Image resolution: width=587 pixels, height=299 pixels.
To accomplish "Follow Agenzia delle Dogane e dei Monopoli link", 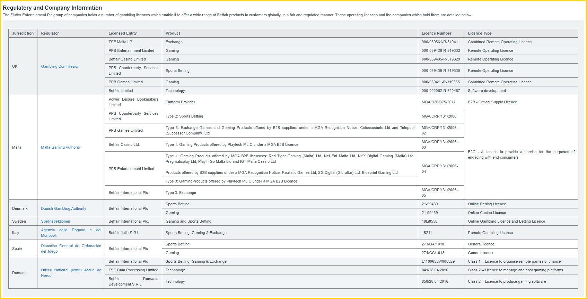I will [71, 233].
